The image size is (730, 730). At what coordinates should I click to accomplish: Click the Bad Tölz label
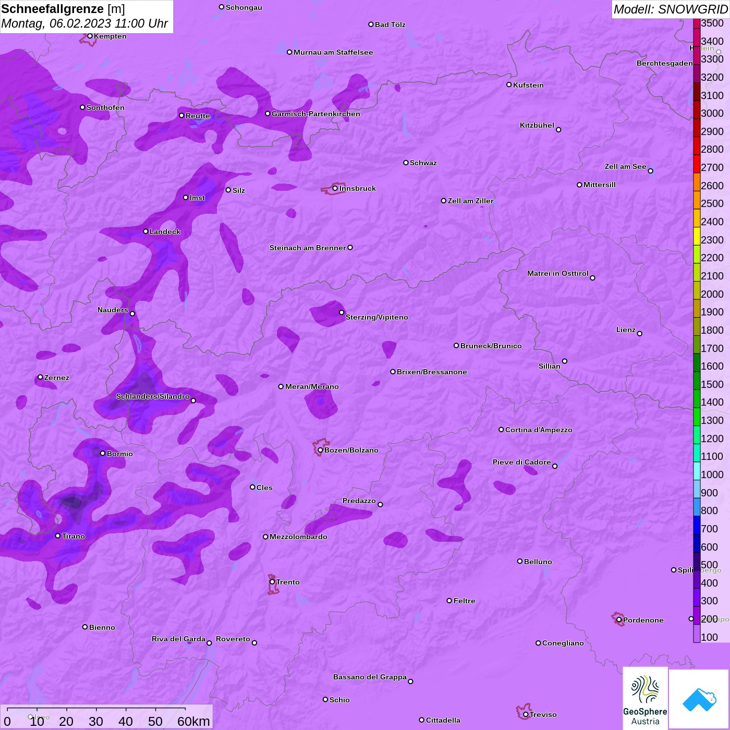[390, 25]
